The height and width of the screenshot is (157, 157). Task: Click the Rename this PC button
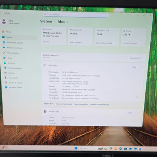click(135, 58)
